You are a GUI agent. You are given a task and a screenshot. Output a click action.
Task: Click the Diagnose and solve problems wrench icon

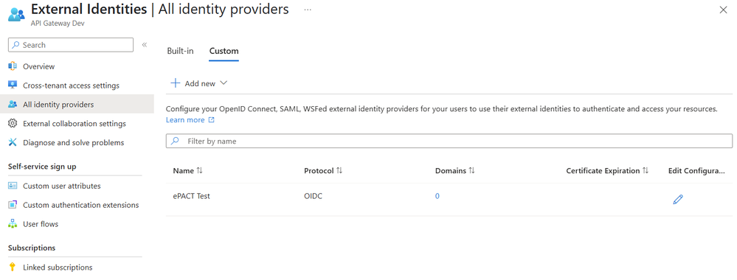coord(13,142)
